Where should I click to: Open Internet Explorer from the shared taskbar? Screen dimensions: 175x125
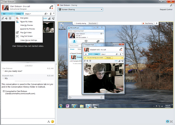point(74,106)
